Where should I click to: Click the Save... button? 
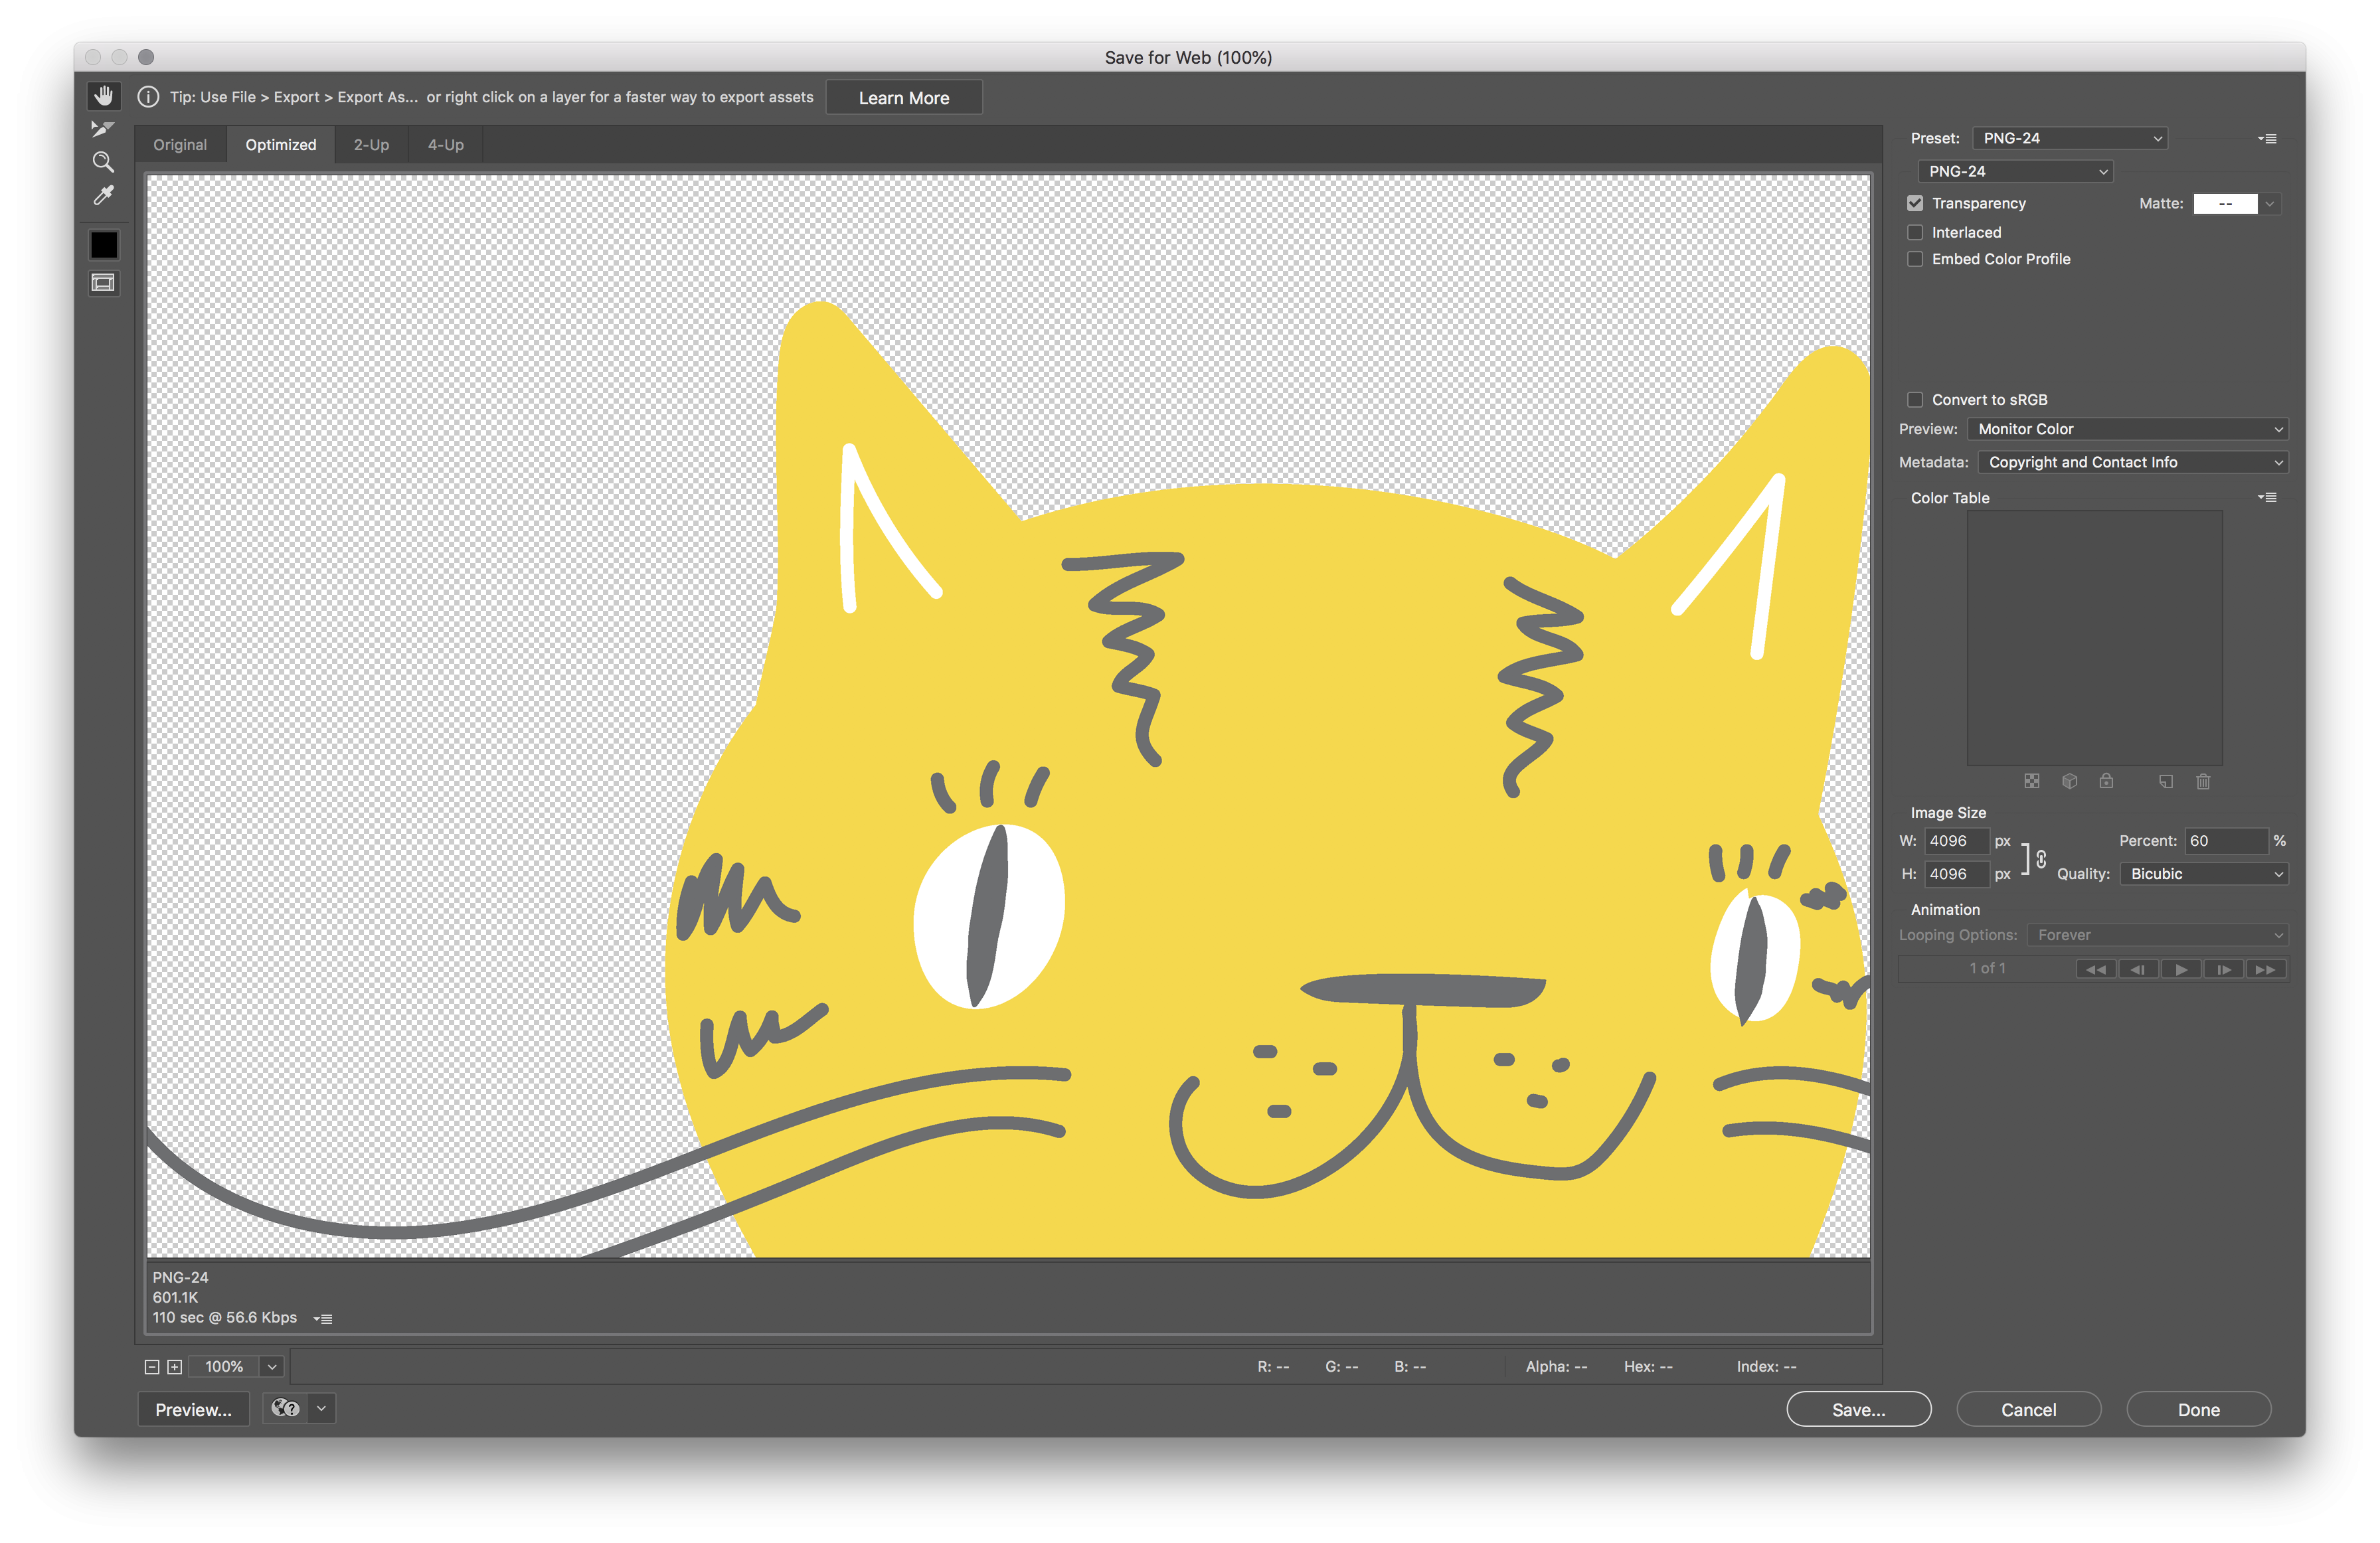pyautogui.click(x=1858, y=1409)
